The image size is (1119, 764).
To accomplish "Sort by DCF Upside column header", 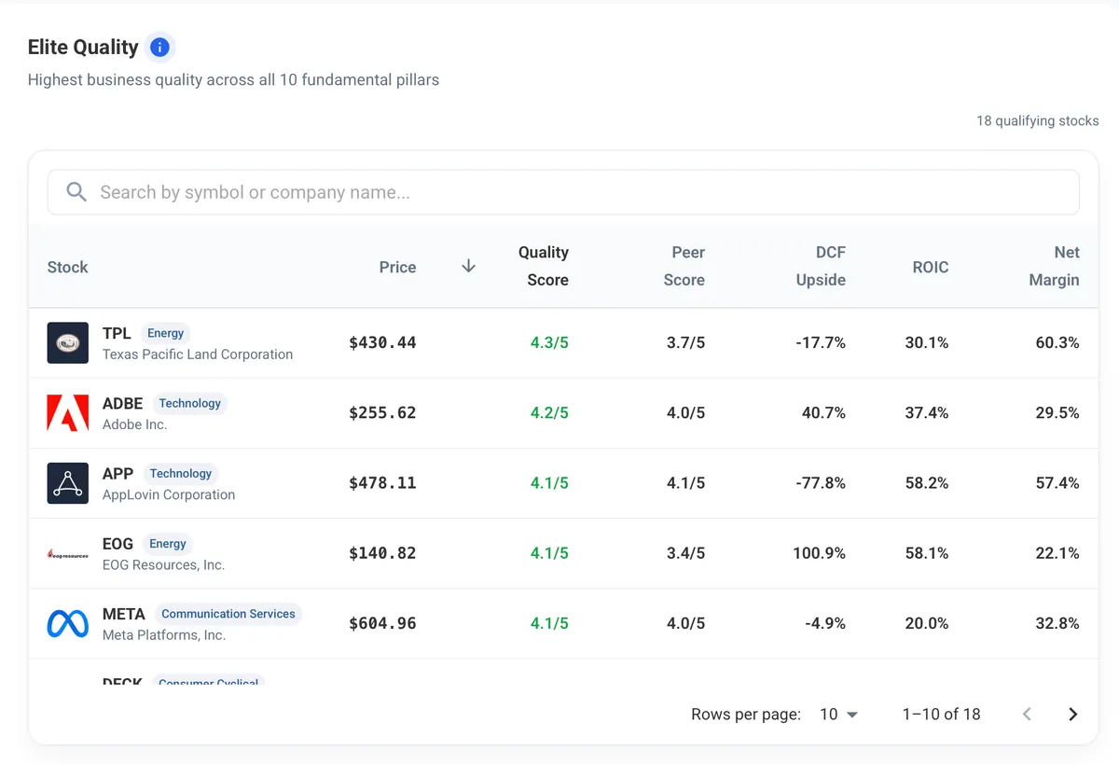I will tap(821, 266).
